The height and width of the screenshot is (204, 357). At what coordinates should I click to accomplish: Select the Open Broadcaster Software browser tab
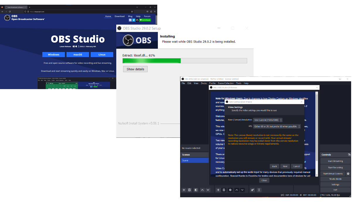pyautogui.click(x=16, y=7)
